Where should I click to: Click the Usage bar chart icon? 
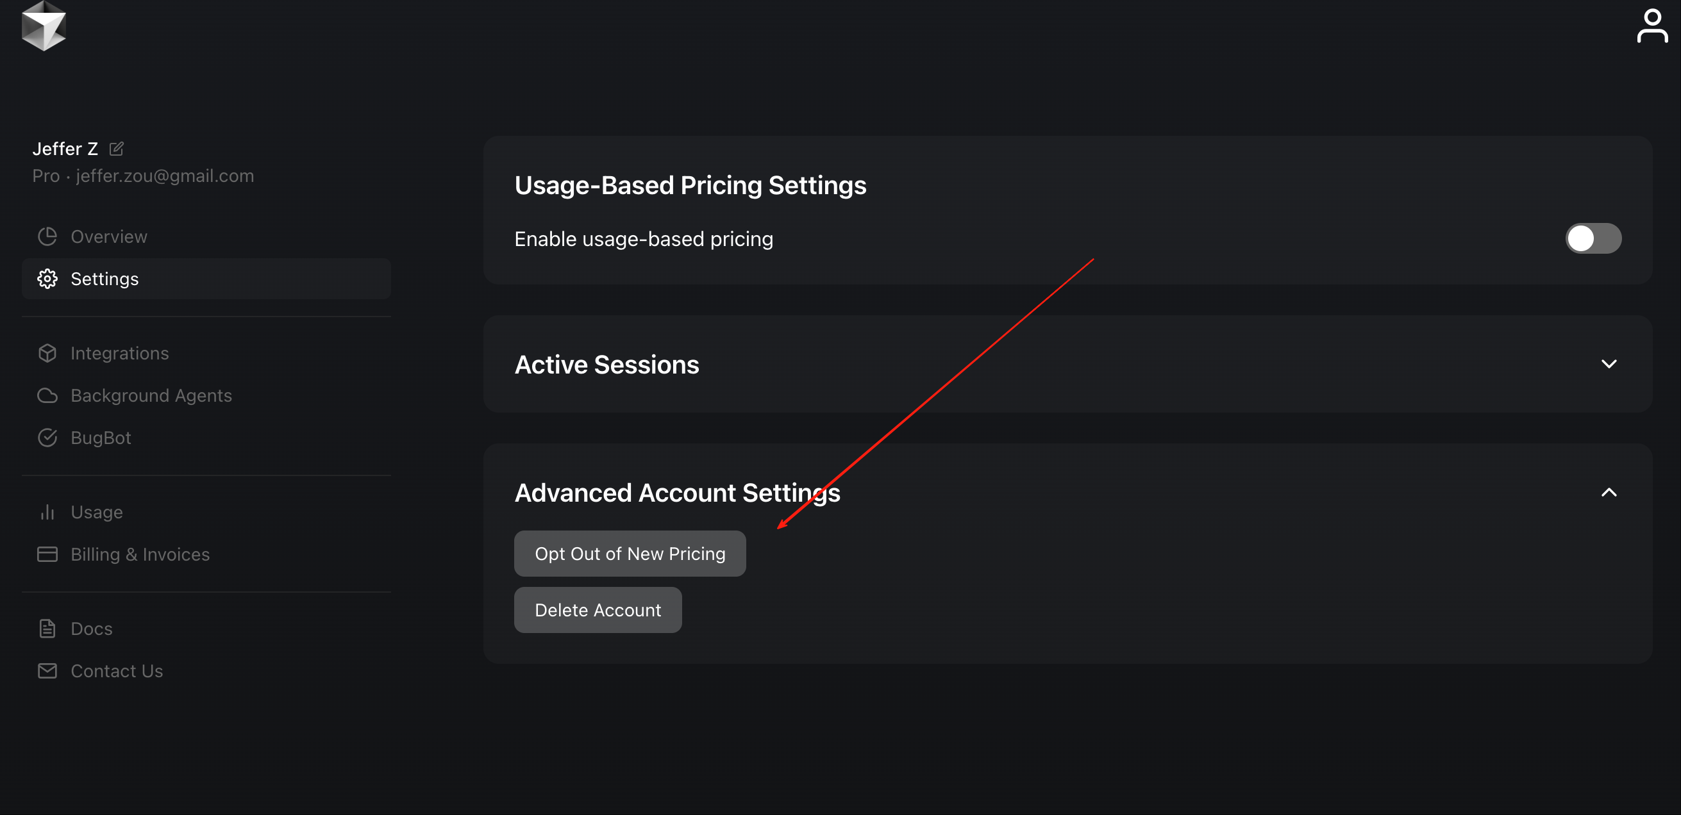coord(47,513)
